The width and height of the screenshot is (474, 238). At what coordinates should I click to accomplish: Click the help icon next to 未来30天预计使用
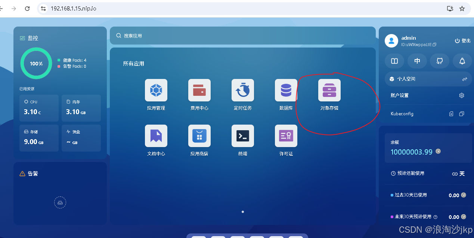(x=436, y=217)
